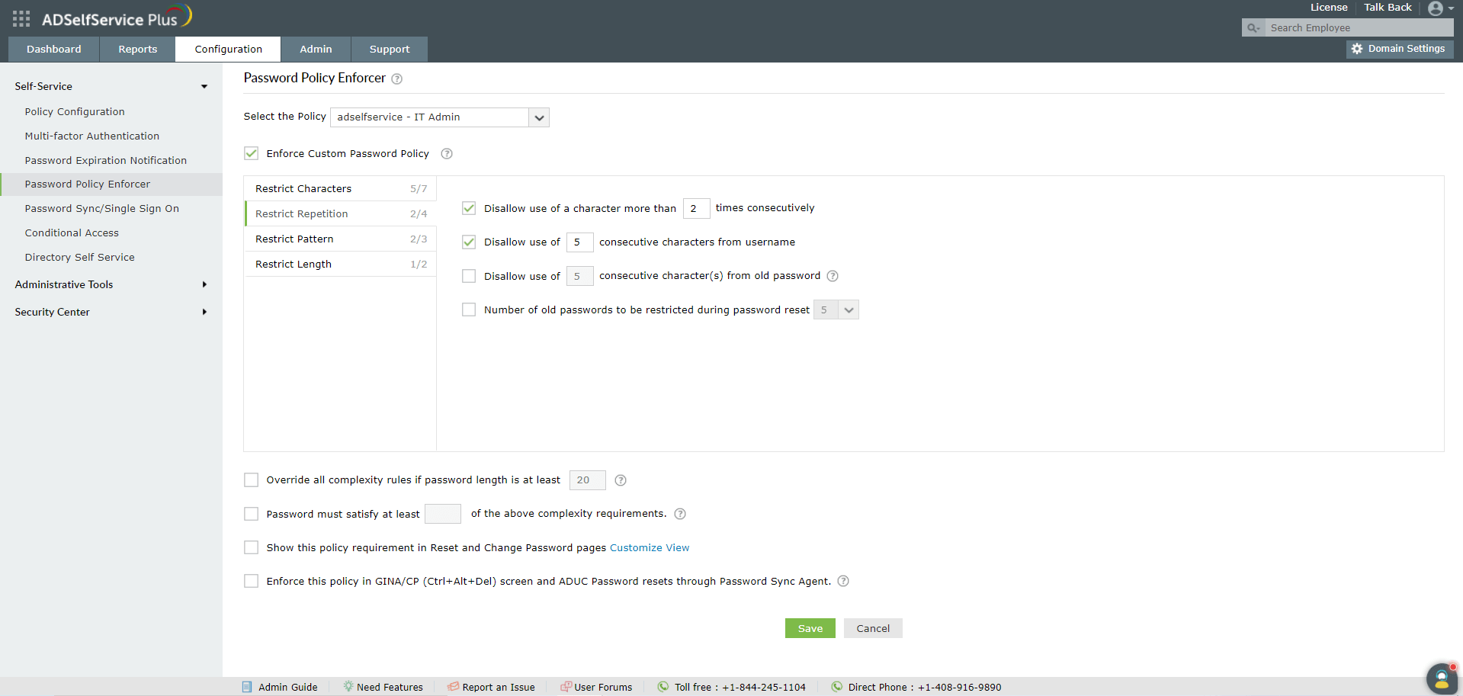The width and height of the screenshot is (1463, 696).
Task: Check Override all complexity rules option
Action: [x=251, y=480]
